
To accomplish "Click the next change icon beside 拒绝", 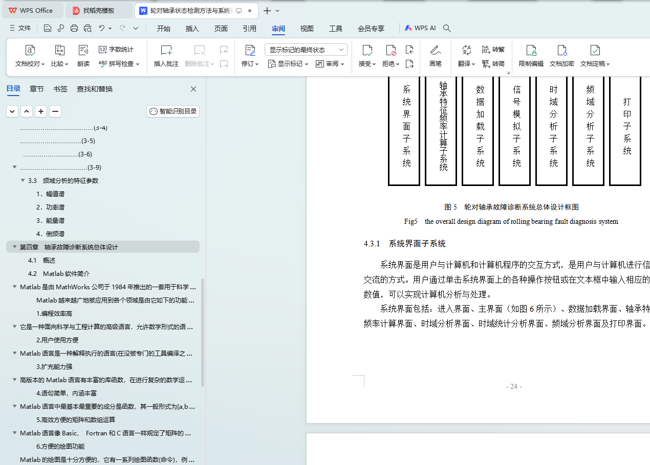I will pyautogui.click(x=409, y=64).
